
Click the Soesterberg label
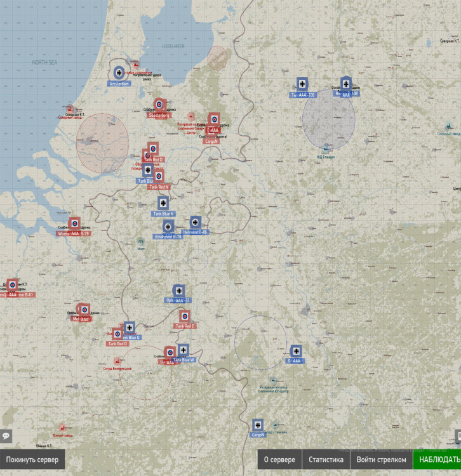159,116
